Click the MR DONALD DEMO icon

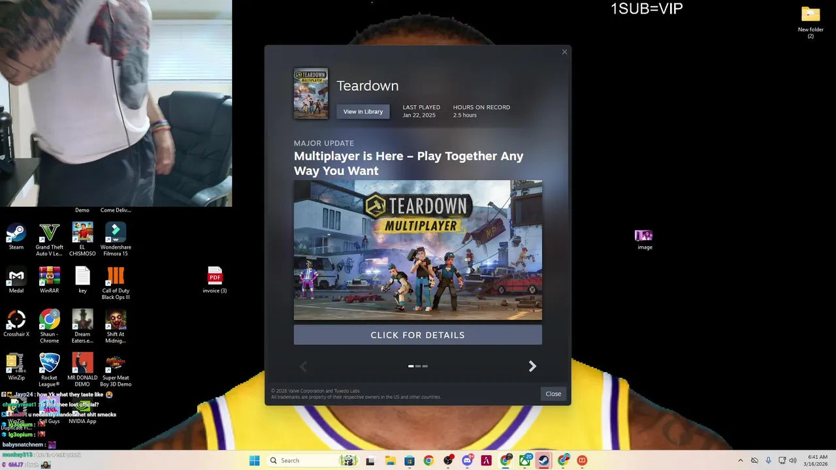pos(82,370)
